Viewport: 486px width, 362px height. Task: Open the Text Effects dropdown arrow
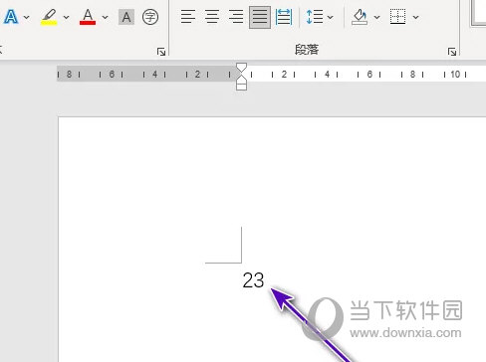27,17
